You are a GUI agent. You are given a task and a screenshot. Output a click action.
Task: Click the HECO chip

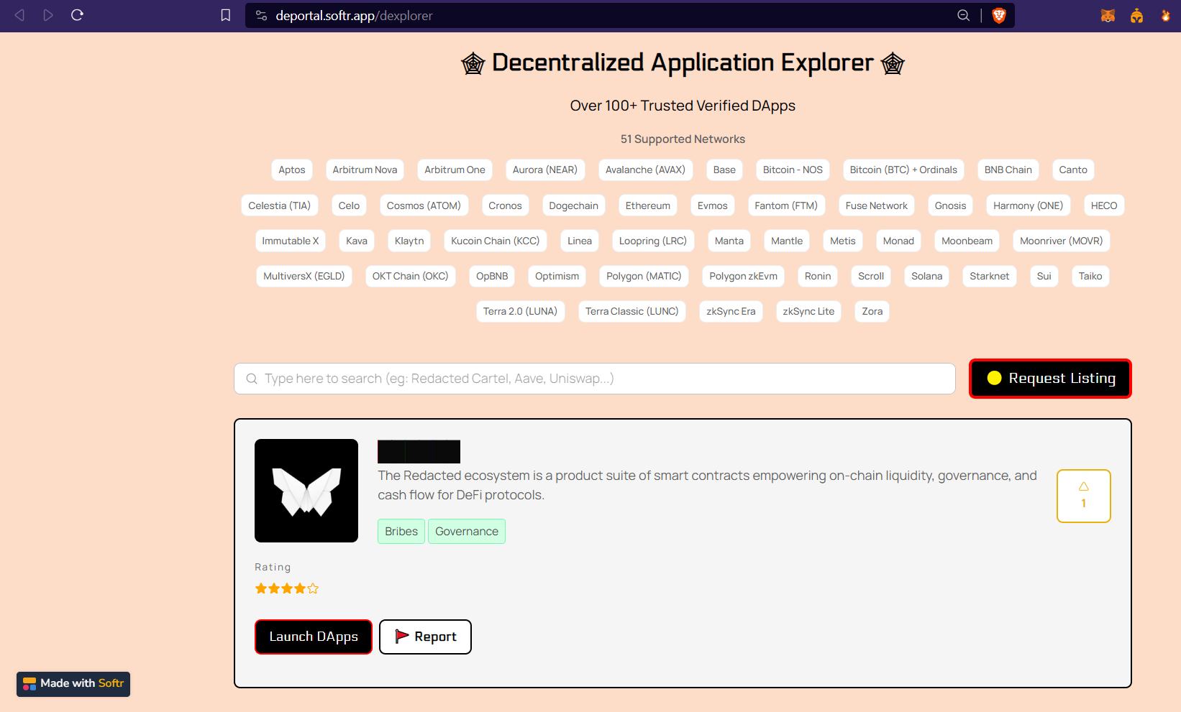(x=1104, y=205)
